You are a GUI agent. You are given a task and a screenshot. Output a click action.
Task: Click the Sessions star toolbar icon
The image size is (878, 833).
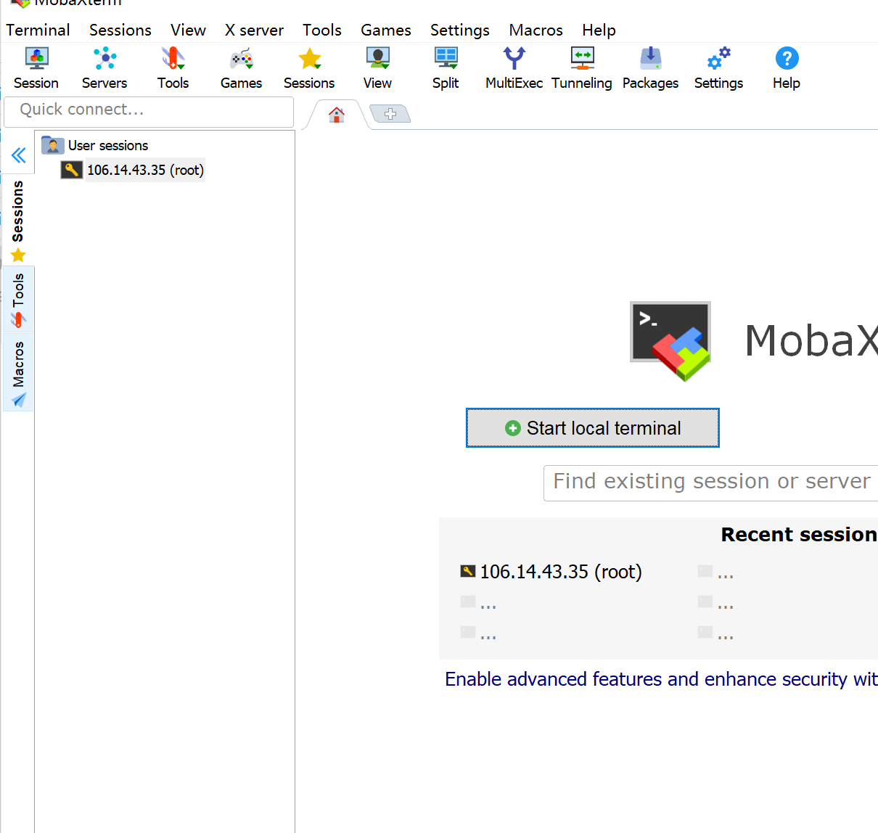(x=309, y=69)
